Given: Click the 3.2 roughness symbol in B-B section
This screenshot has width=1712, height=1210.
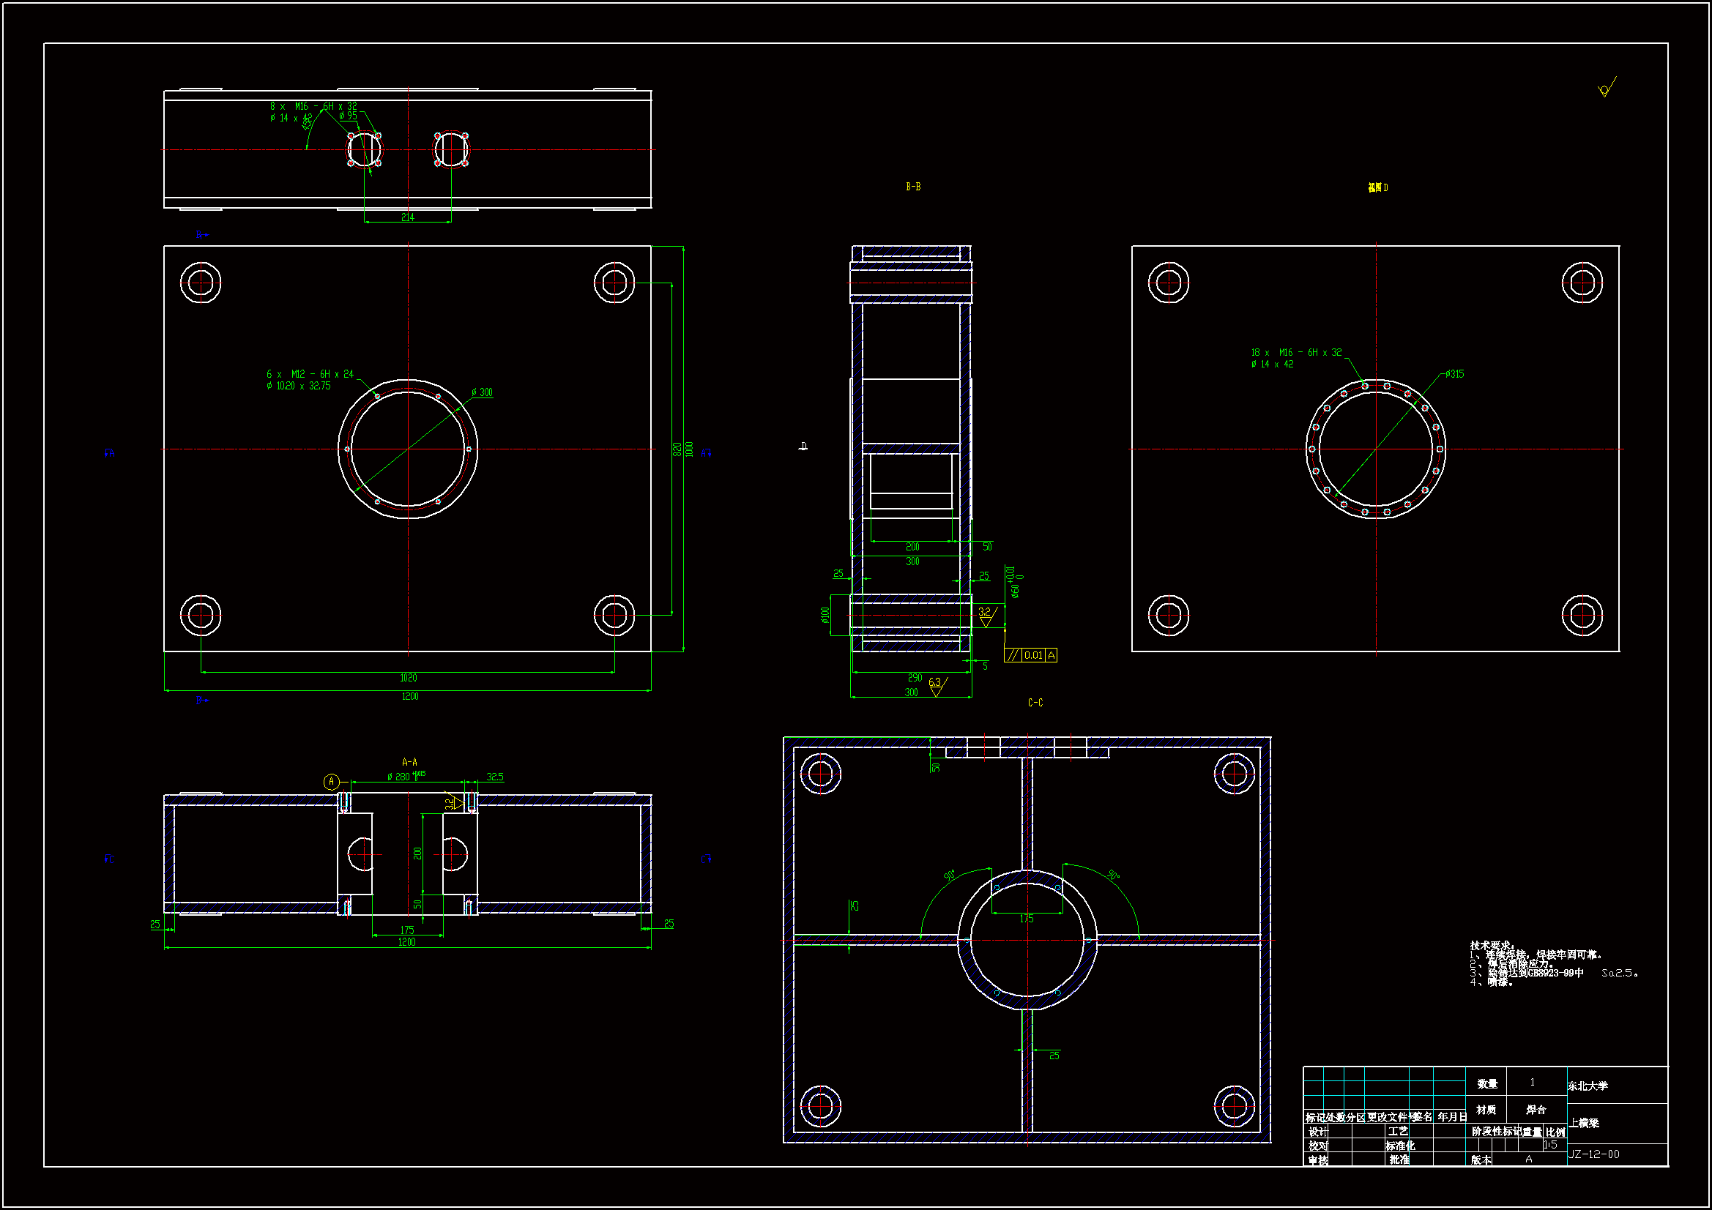Looking at the screenshot, I should 986,615.
